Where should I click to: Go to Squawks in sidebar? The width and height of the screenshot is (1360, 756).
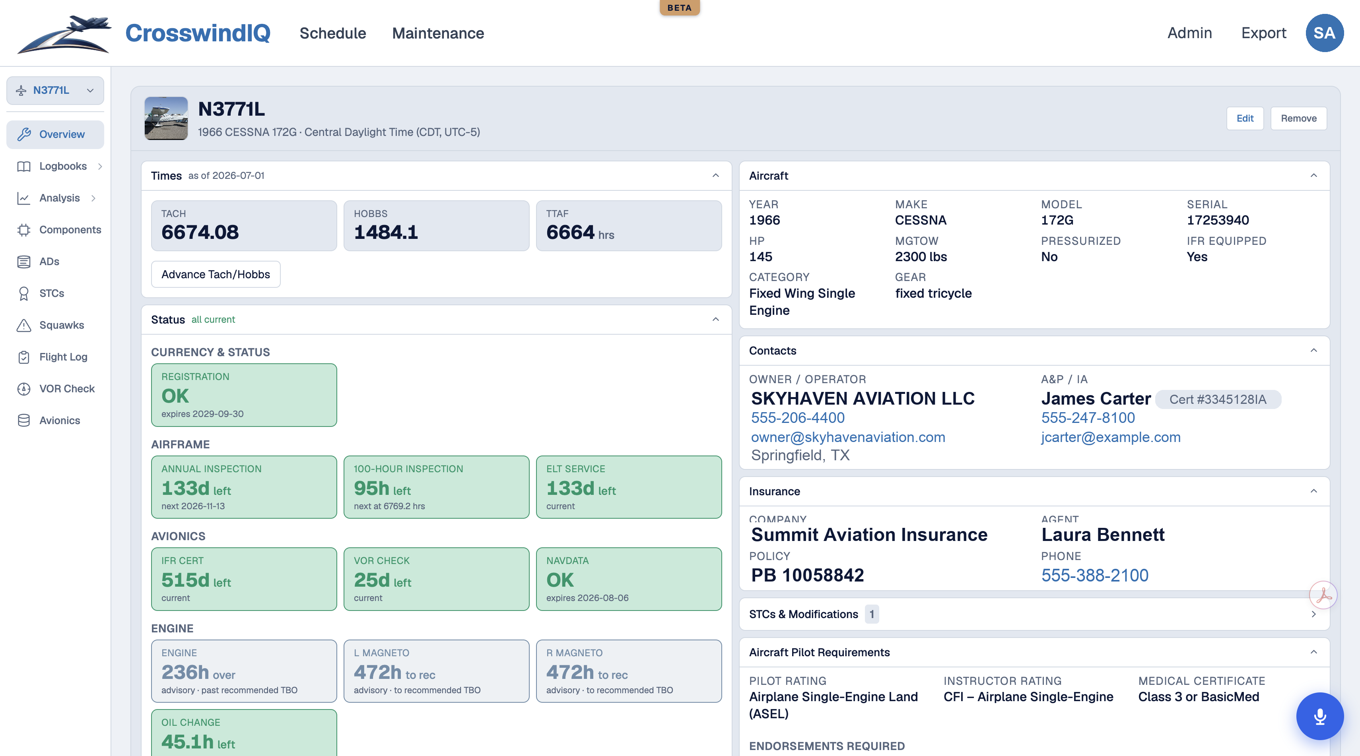coord(55,325)
